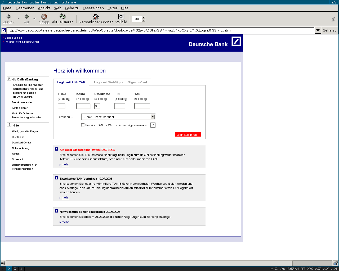Click the alert icon beside Aktueller Sicherheitshinweis
This screenshot has height=271, width=339.
click(56, 149)
